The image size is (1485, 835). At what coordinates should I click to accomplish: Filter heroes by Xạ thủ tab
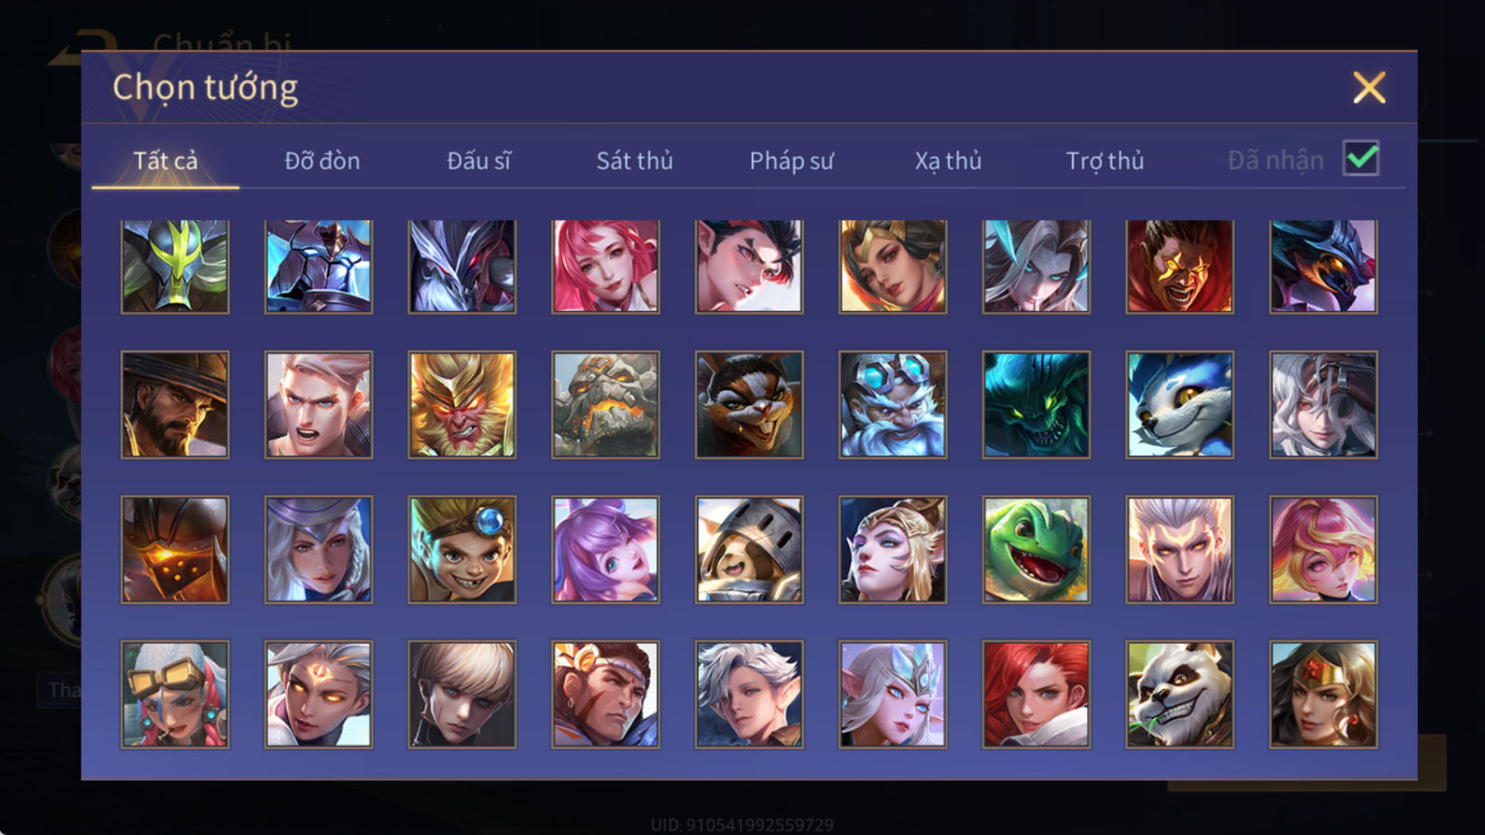click(x=948, y=161)
